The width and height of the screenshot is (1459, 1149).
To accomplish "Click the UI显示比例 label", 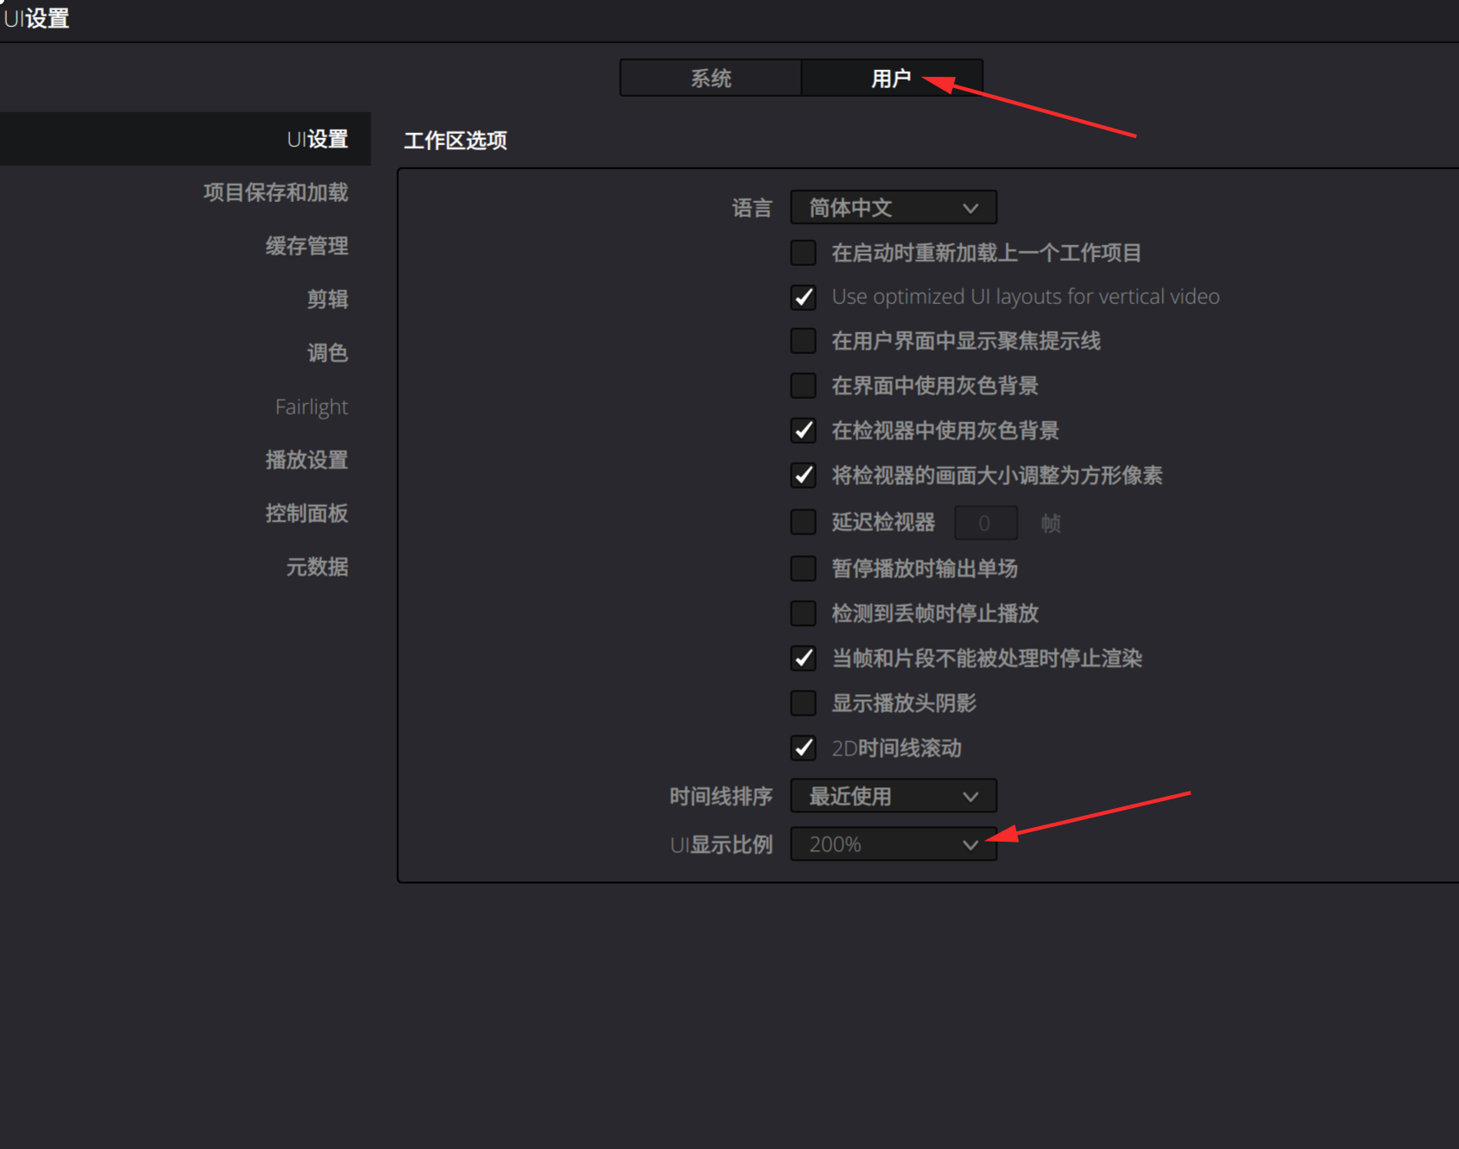I will [721, 844].
